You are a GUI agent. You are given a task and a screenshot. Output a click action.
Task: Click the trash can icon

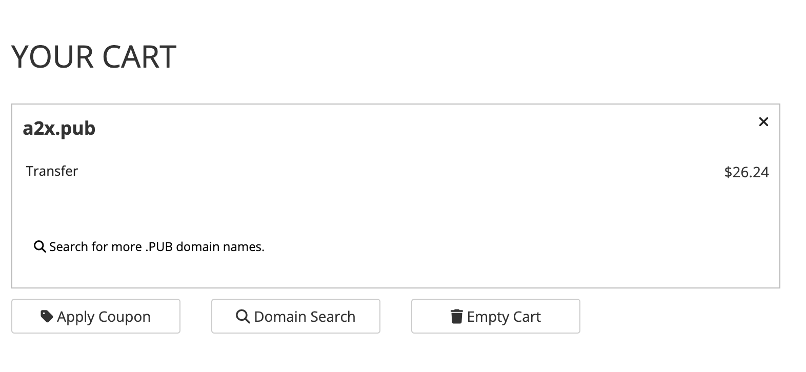pos(456,316)
